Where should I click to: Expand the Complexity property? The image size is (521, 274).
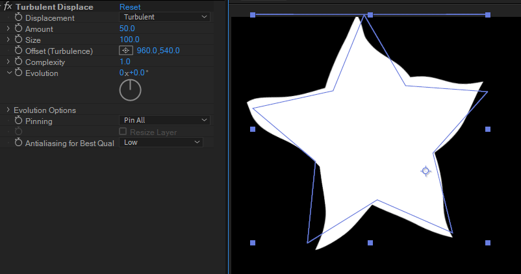[x=8, y=62]
